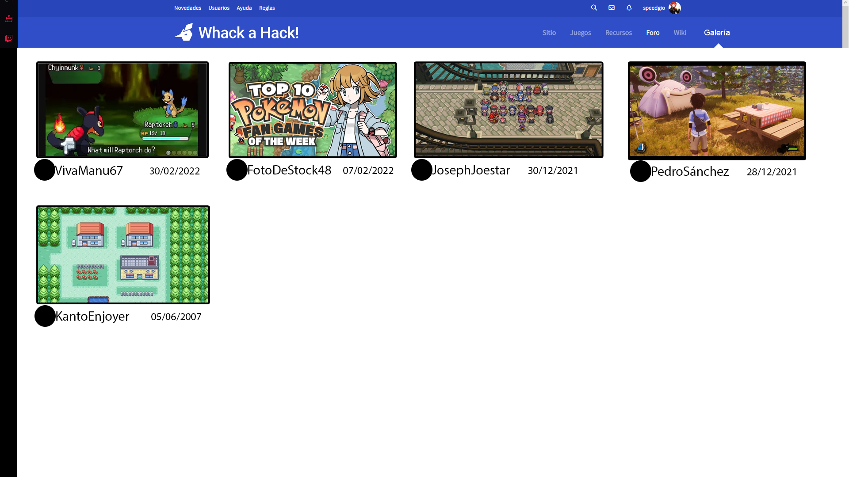This screenshot has height=477, width=849.
Task: Click the Whack a Hack logo icon
Action: click(x=184, y=32)
